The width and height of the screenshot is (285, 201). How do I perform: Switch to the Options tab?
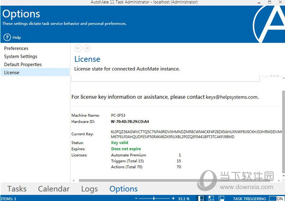click(x=123, y=189)
